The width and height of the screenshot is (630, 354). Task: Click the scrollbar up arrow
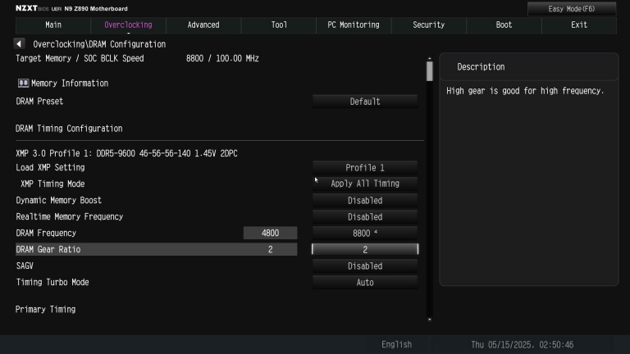430,59
